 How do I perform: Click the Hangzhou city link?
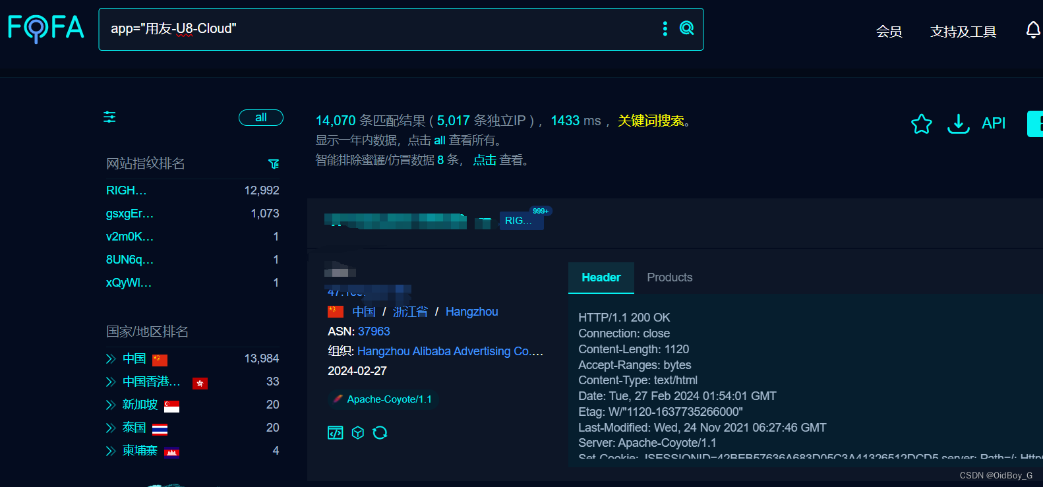(x=472, y=312)
